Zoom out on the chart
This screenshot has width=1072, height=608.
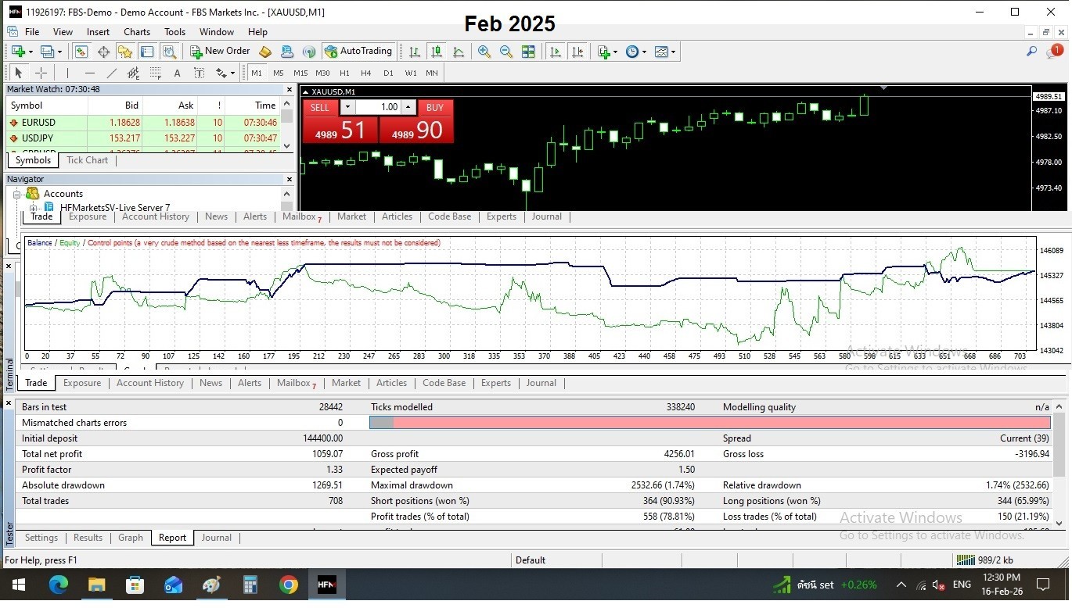coord(506,52)
